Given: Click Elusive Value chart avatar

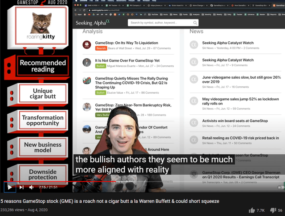Looking at the screenshot, I should [x=87, y=80].
